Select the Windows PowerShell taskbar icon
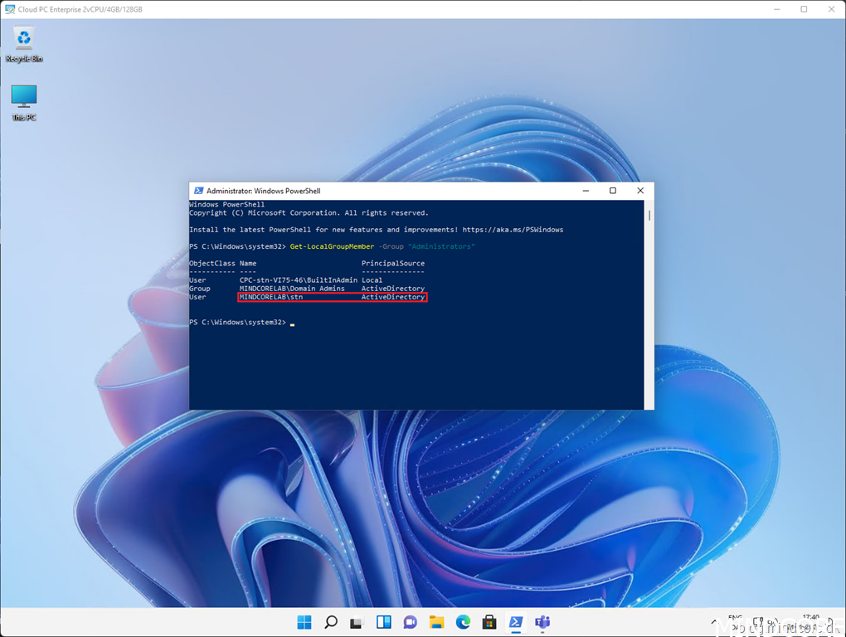Image resolution: width=846 pixels, height=637 pixels. point(515,621)
